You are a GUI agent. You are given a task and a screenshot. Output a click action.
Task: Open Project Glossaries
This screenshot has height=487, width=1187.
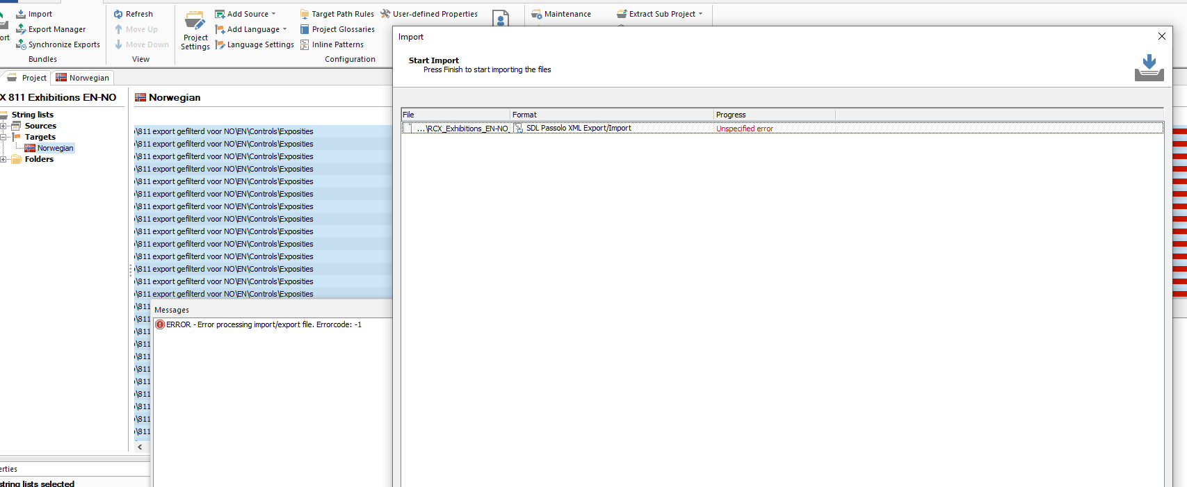coord(337,29)
